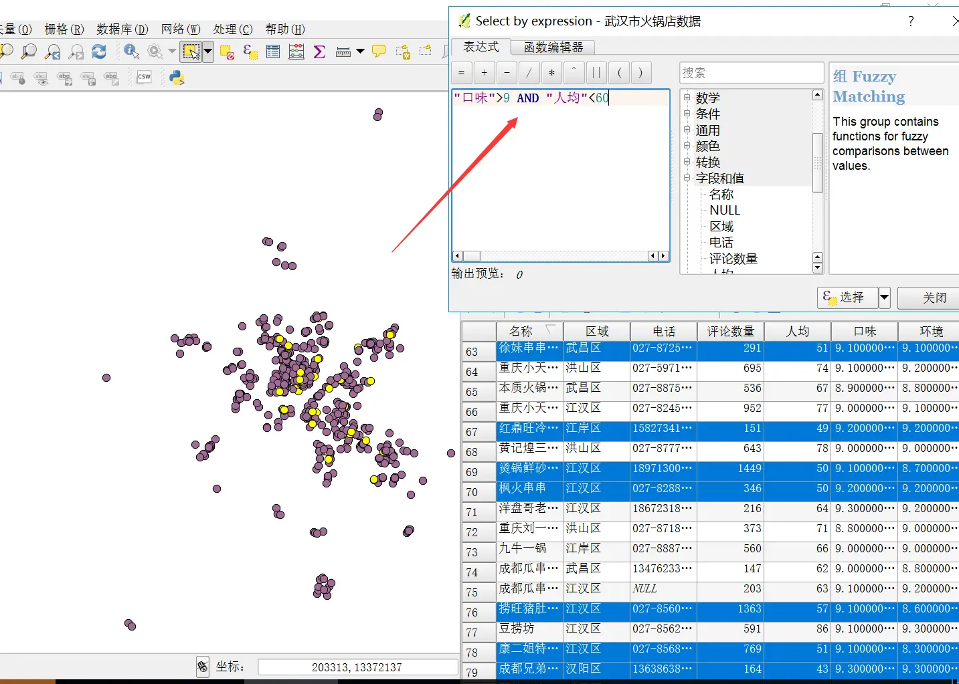Select the 名称 field in function tree

[x=721, y=195]
